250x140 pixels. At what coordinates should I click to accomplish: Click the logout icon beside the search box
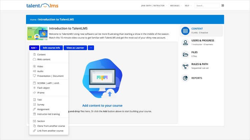[223, 6]
